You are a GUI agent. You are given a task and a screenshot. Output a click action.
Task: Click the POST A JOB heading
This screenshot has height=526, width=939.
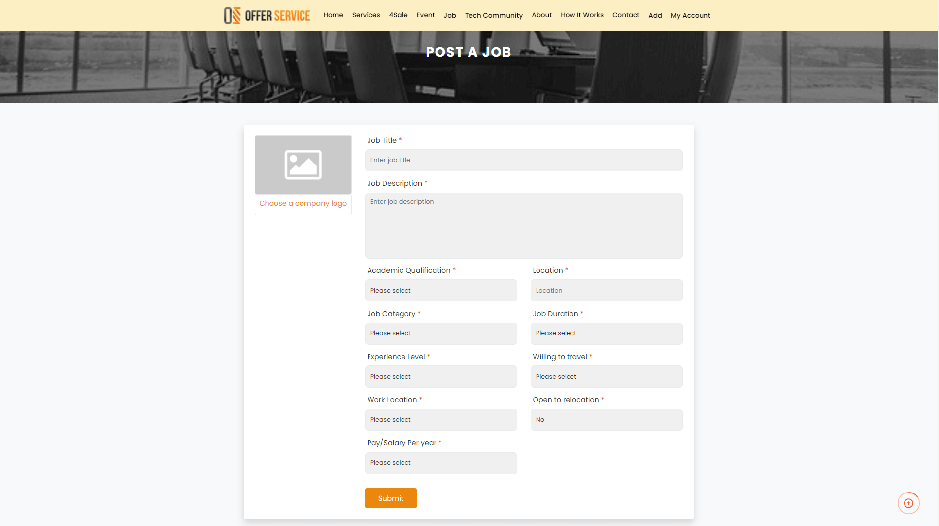[x=469, y=52]
